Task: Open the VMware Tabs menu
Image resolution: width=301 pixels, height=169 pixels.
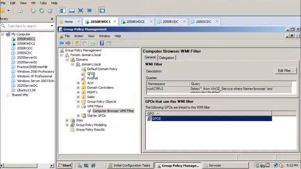Action: point(43,3)
